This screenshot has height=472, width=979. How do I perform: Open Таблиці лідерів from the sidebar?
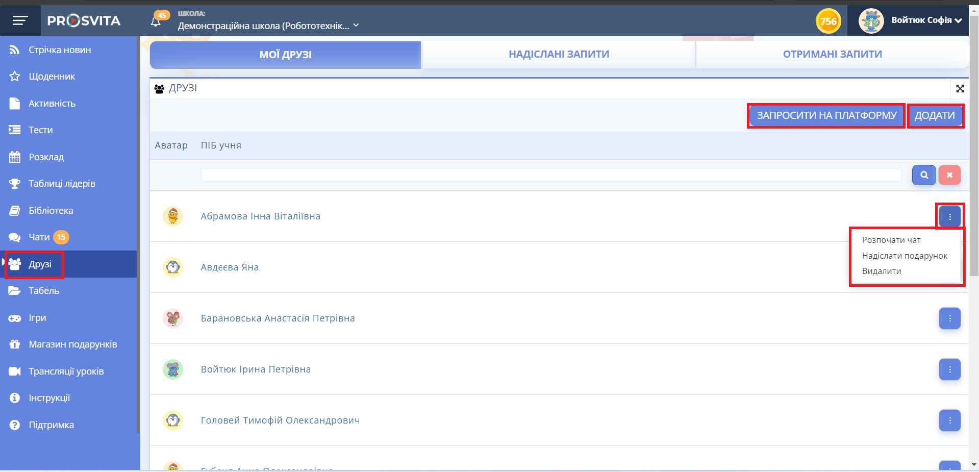[62, 184]
